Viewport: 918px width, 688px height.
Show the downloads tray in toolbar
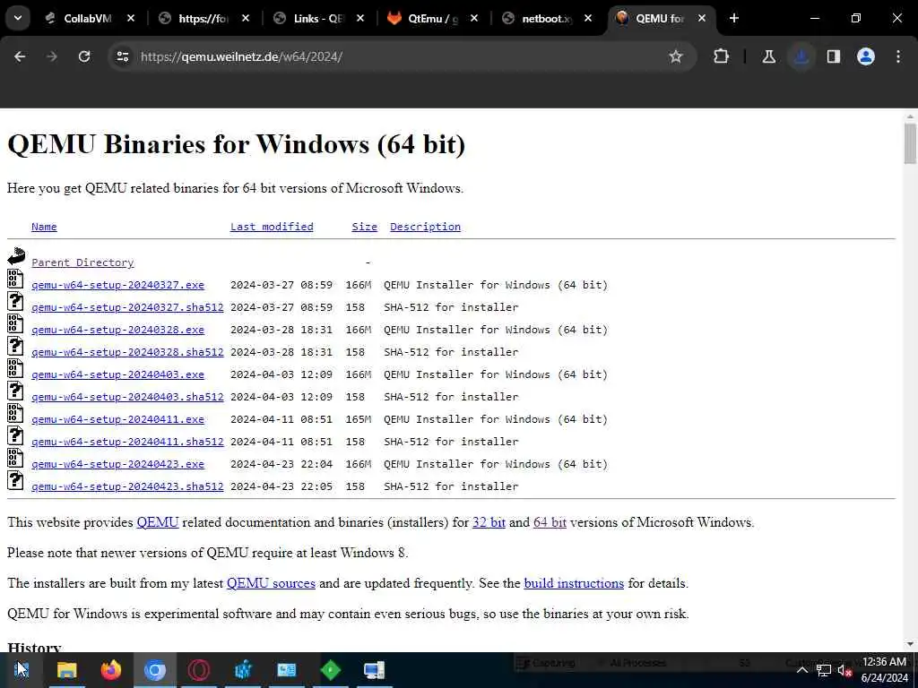pos(801,56)
